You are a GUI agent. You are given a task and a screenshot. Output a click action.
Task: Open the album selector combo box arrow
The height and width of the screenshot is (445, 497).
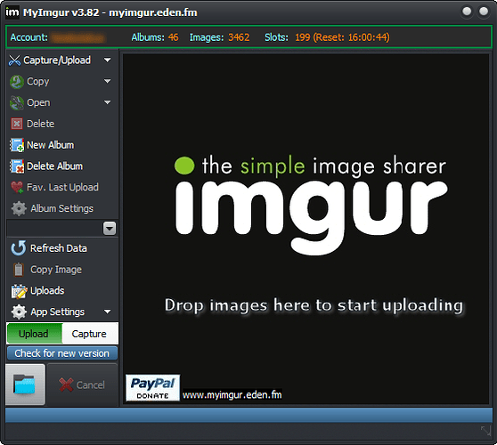click(x=110, y=229)
